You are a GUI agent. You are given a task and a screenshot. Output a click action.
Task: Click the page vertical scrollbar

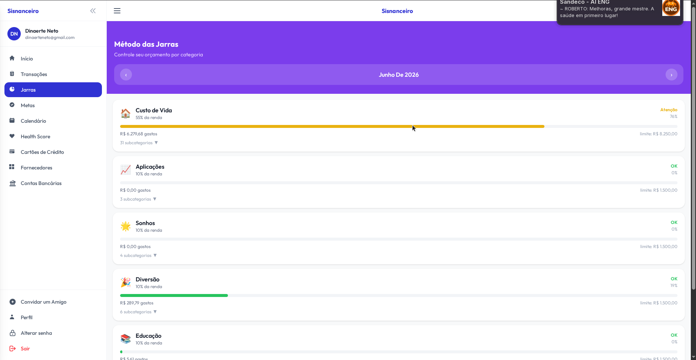[693, 148]
